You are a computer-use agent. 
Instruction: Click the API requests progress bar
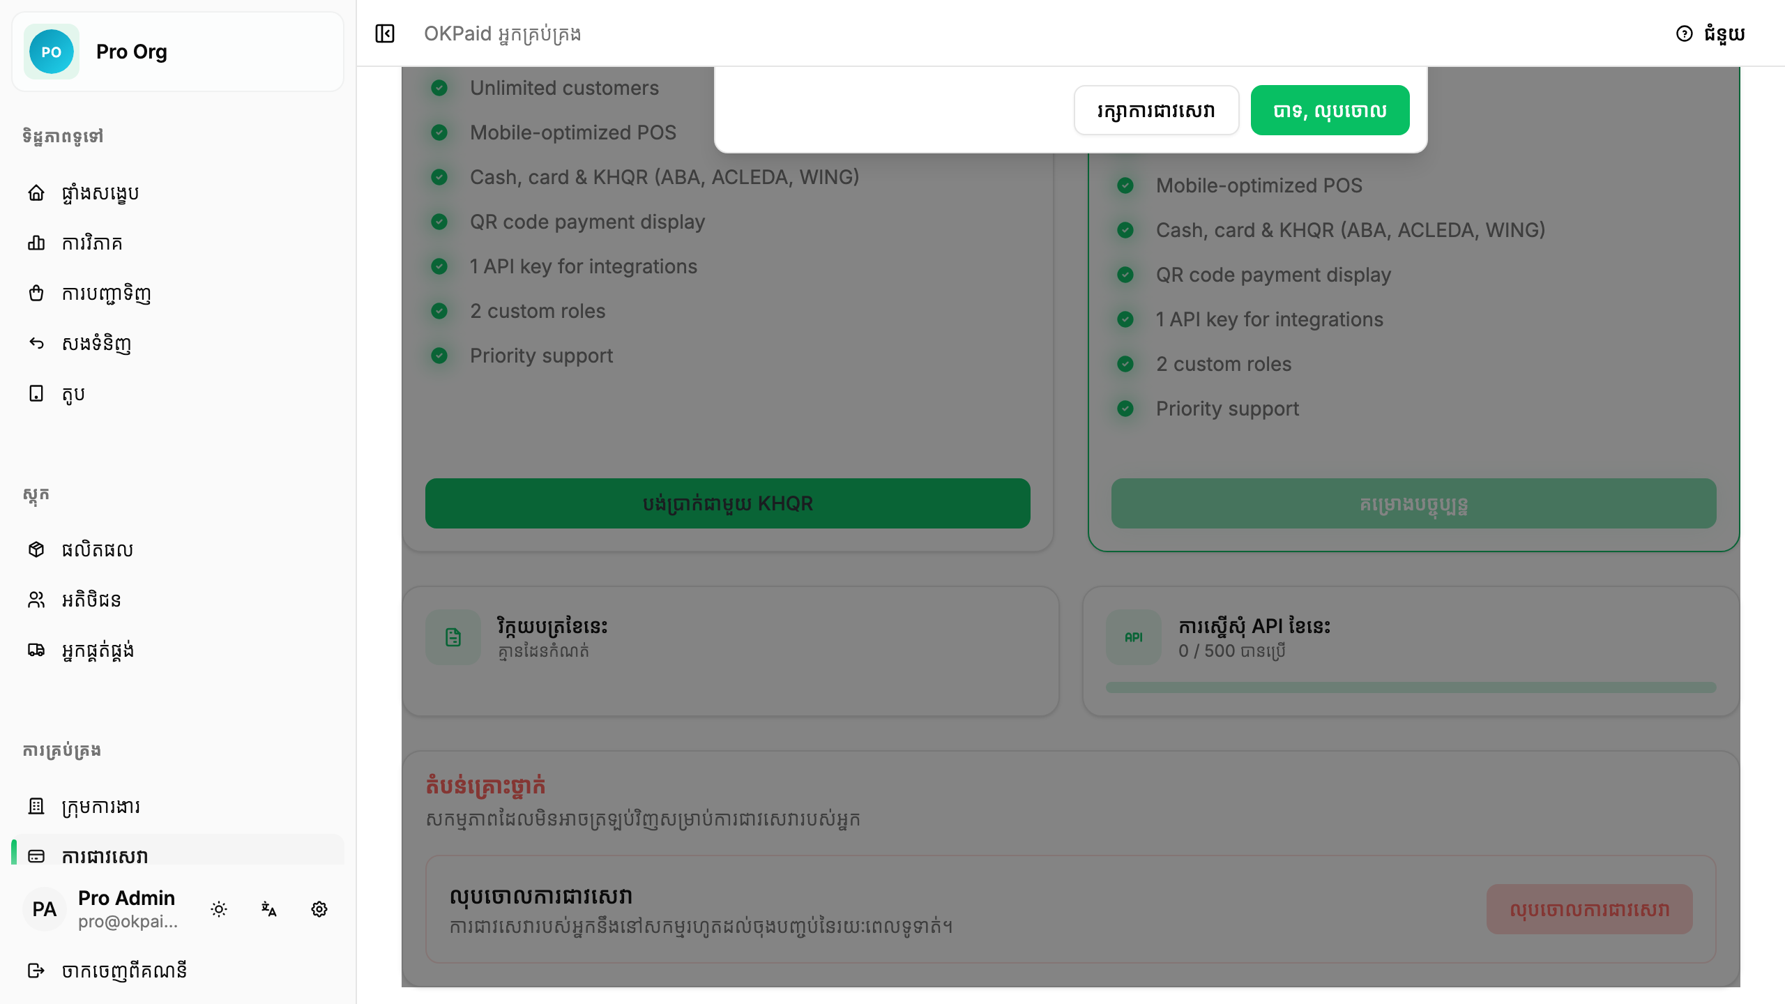pyautogui.click(x=1411, y=687)
